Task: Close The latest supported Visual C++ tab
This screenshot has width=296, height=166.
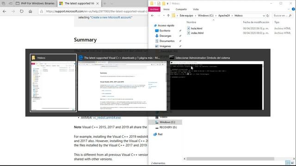Action: 98,3
